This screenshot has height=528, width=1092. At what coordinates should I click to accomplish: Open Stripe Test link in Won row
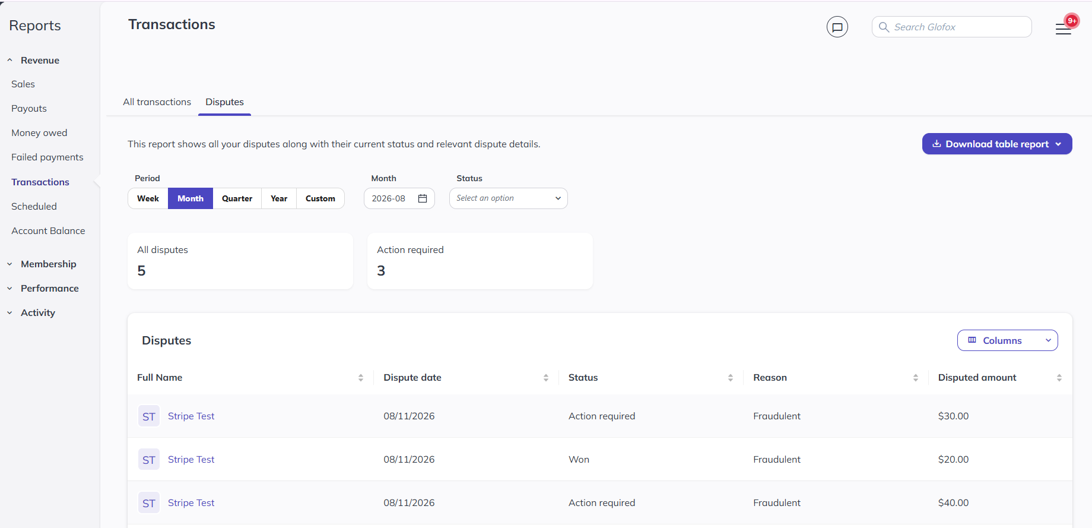coord(191,460)
